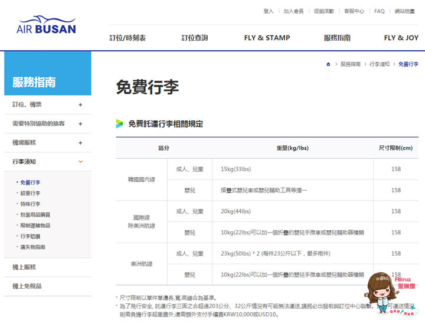Open the FLY & STAMP menu
This screenshot has width=425, height=327.
(267, 38)
